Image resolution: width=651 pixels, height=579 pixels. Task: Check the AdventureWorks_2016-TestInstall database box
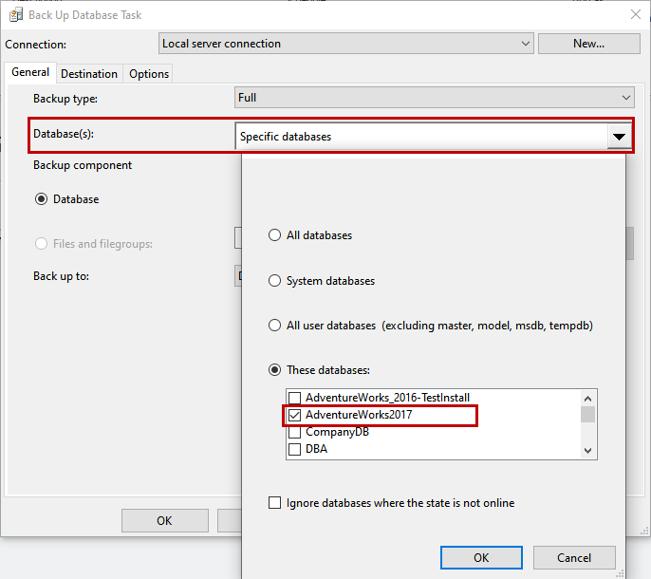(x=295, y=398)
